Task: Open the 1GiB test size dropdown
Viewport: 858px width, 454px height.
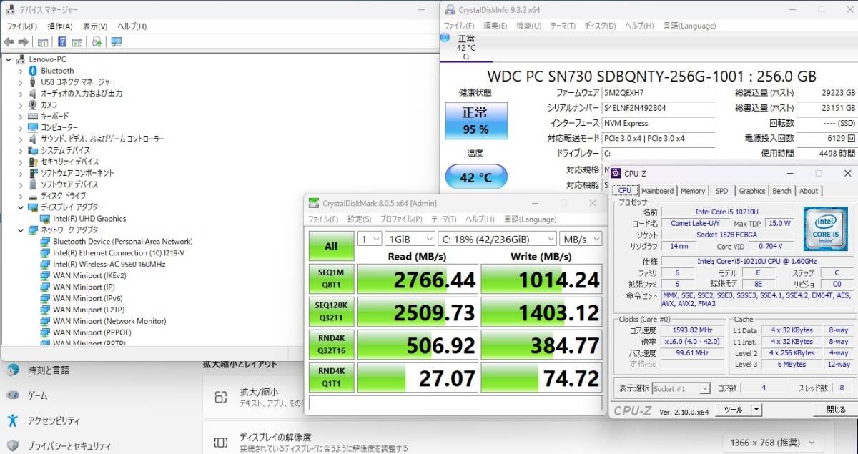Action: (410, 239)
